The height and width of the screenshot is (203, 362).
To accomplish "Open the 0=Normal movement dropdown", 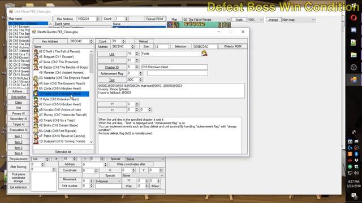I will pos(108,181).
